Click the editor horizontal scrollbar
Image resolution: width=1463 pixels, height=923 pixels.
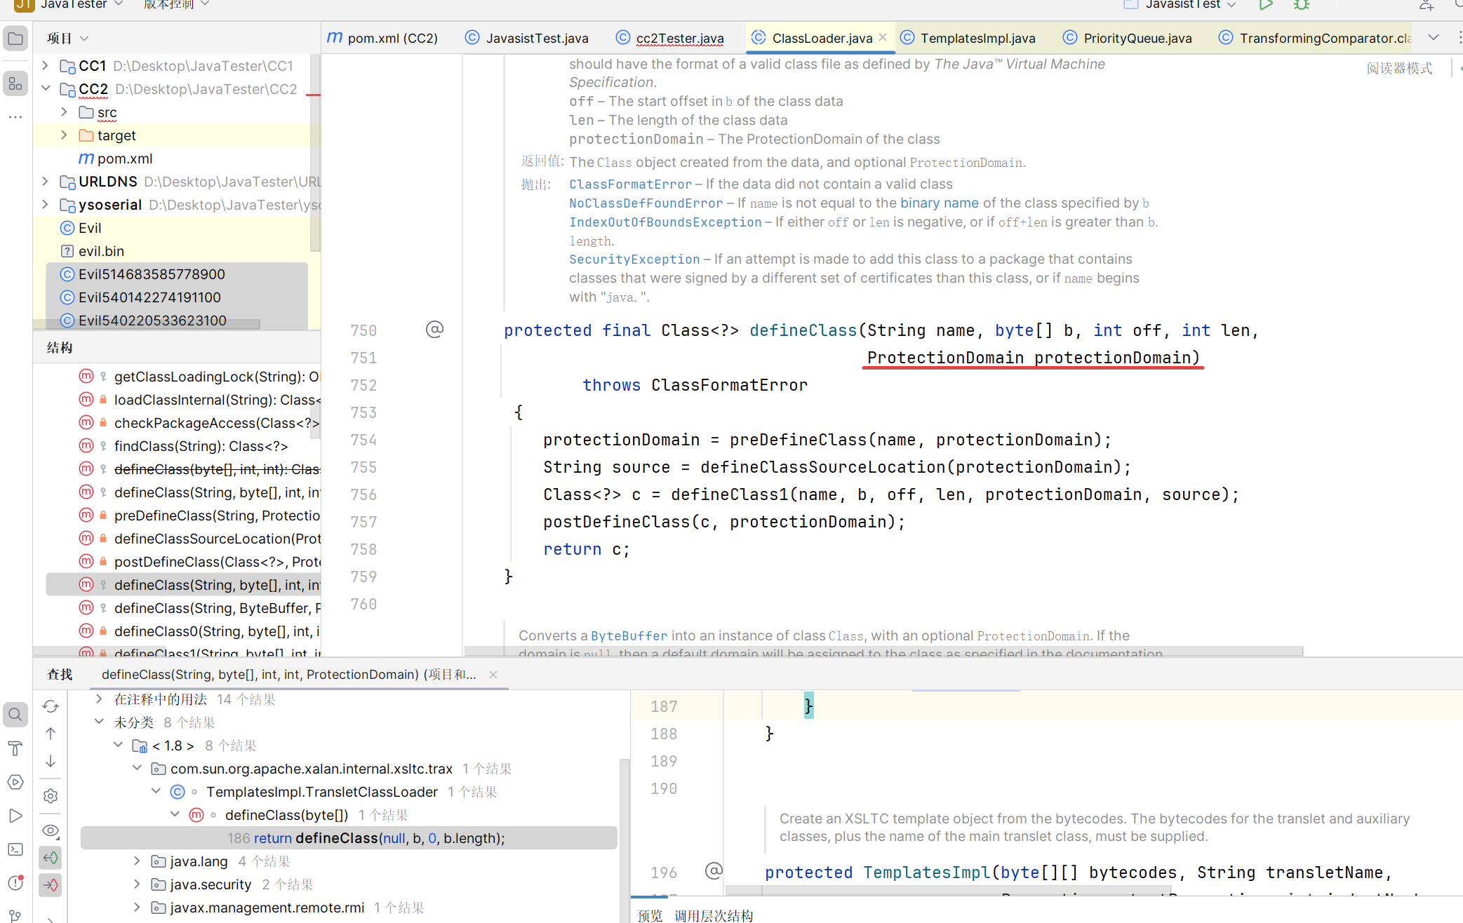tap(883, 652)
